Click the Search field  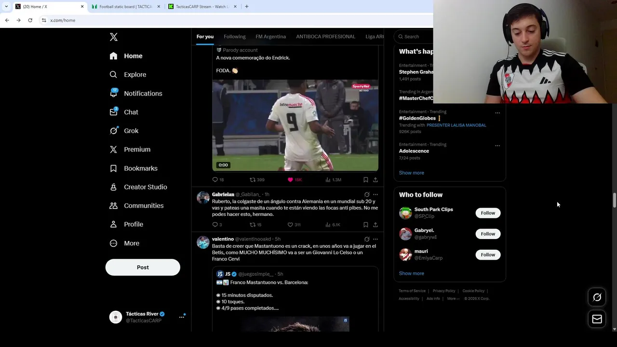pos(415,37)
